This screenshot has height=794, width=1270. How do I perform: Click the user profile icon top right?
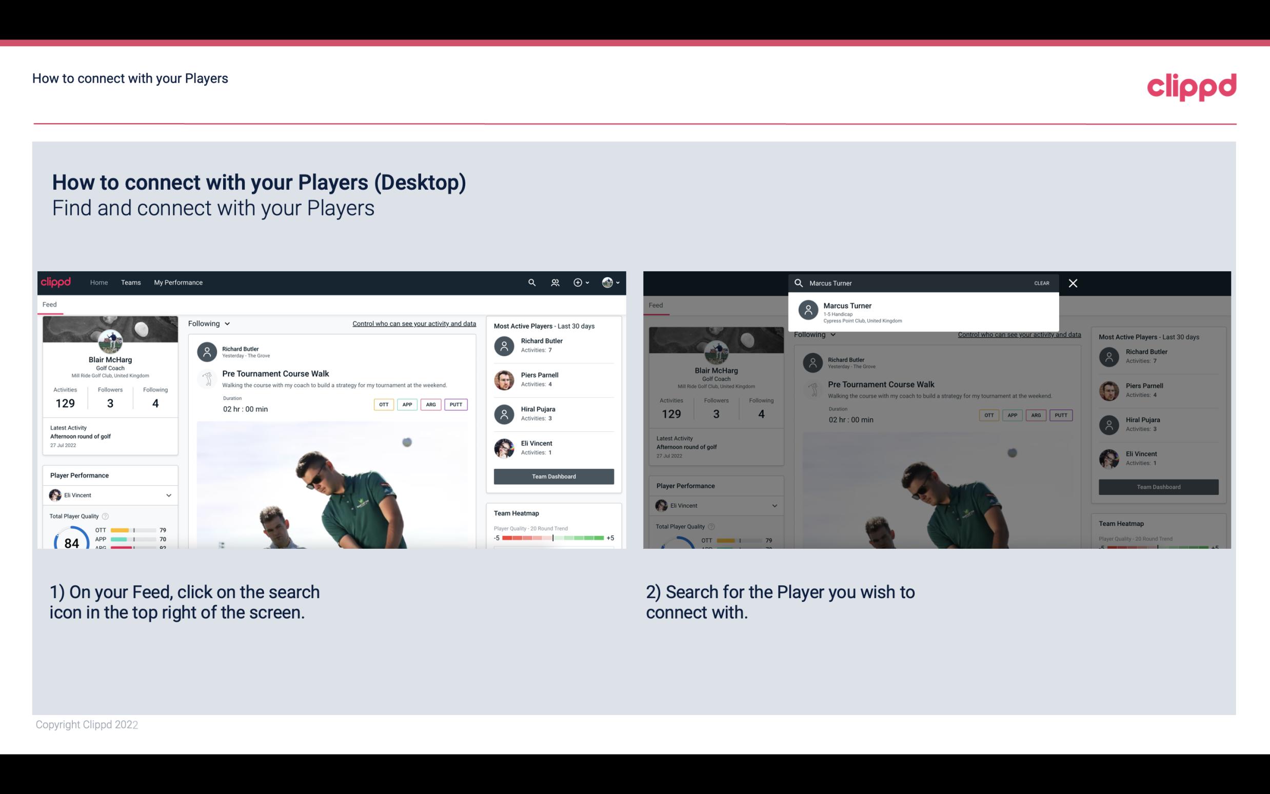pyautogui.click(x=607, y=282)
